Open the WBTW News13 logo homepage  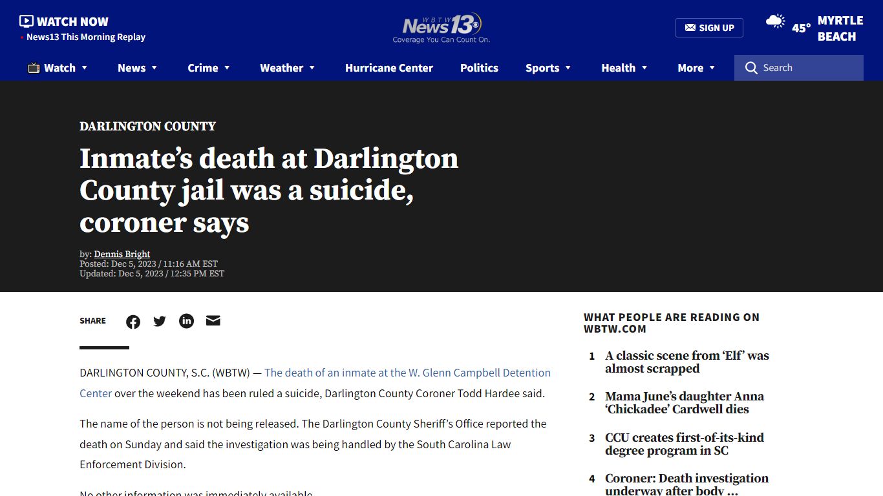[x=441, y=28]
